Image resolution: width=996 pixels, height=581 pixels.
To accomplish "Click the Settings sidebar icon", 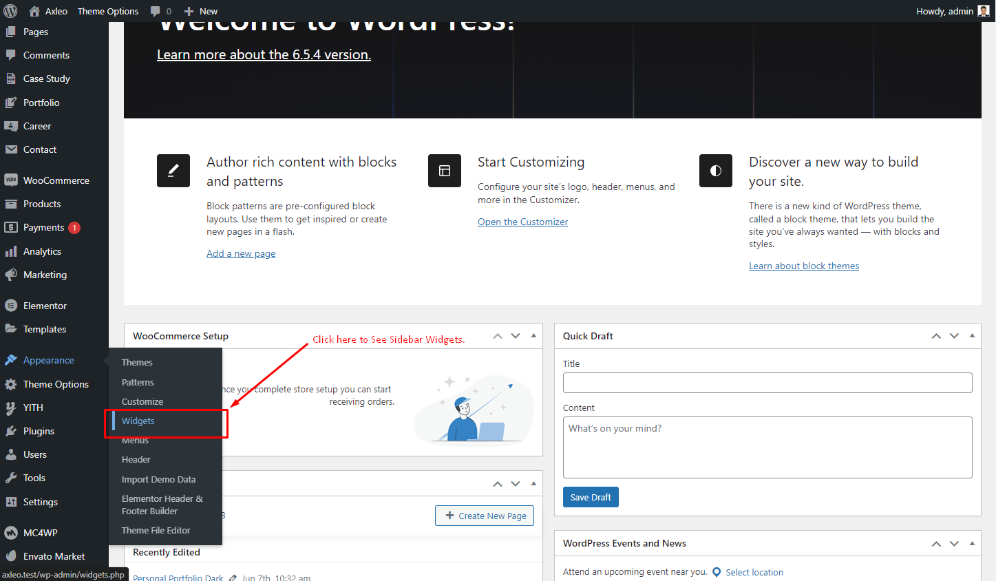I will point(11,502).
